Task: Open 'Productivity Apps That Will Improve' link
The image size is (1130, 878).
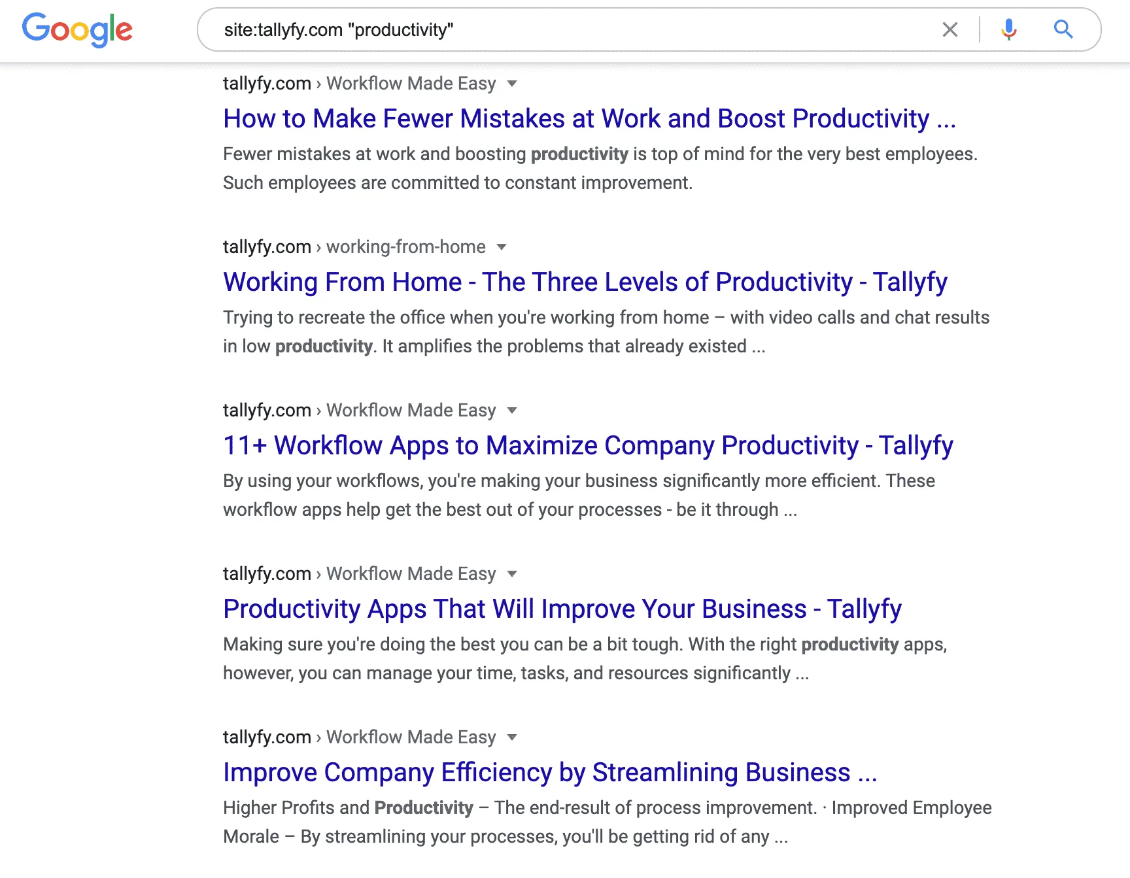Action: pos(562,609)
